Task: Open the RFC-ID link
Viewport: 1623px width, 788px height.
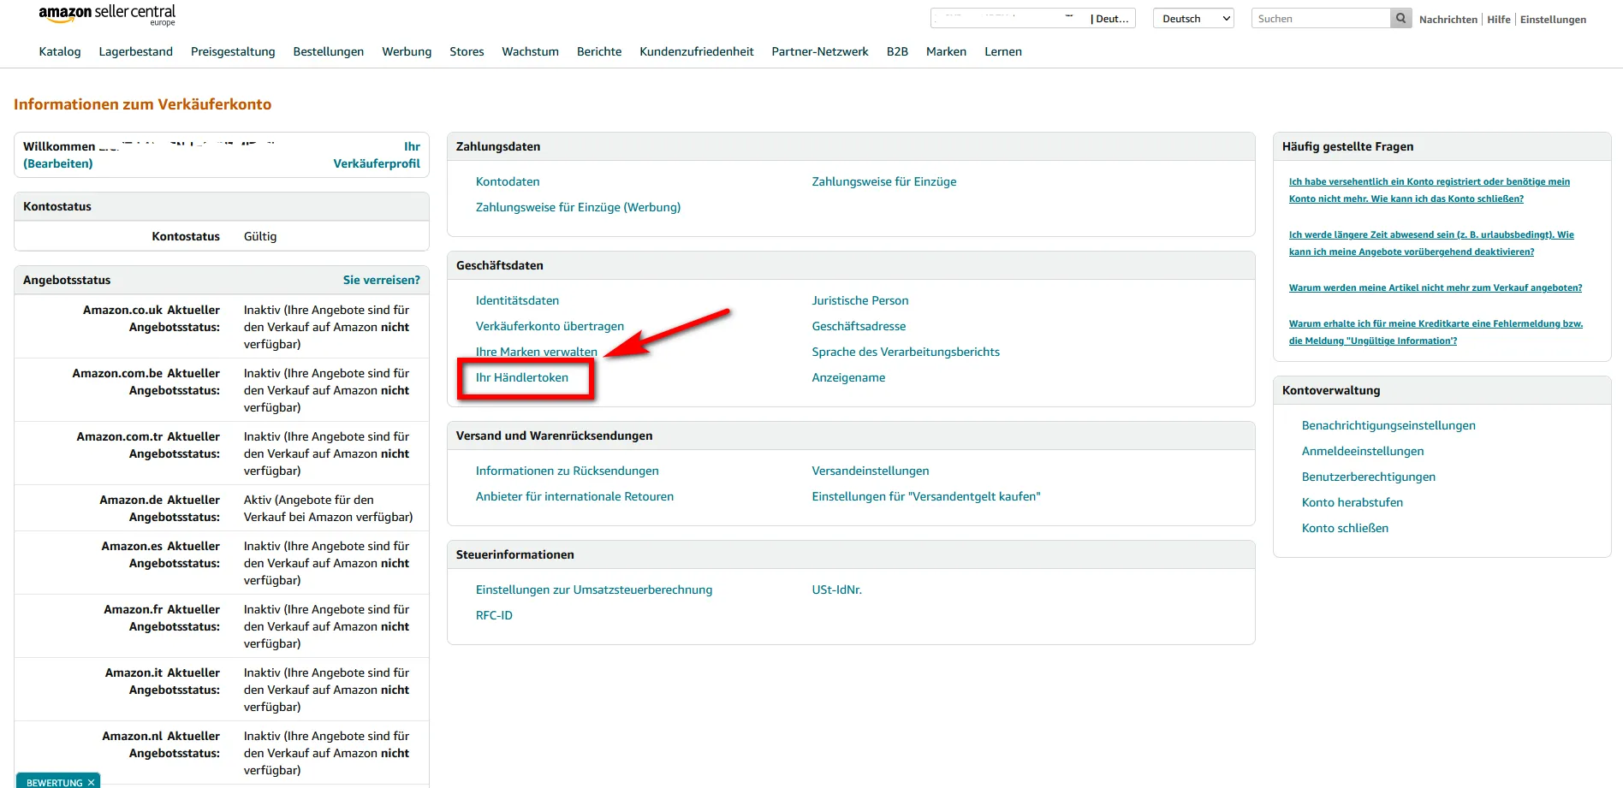Action: pos(494,615)
